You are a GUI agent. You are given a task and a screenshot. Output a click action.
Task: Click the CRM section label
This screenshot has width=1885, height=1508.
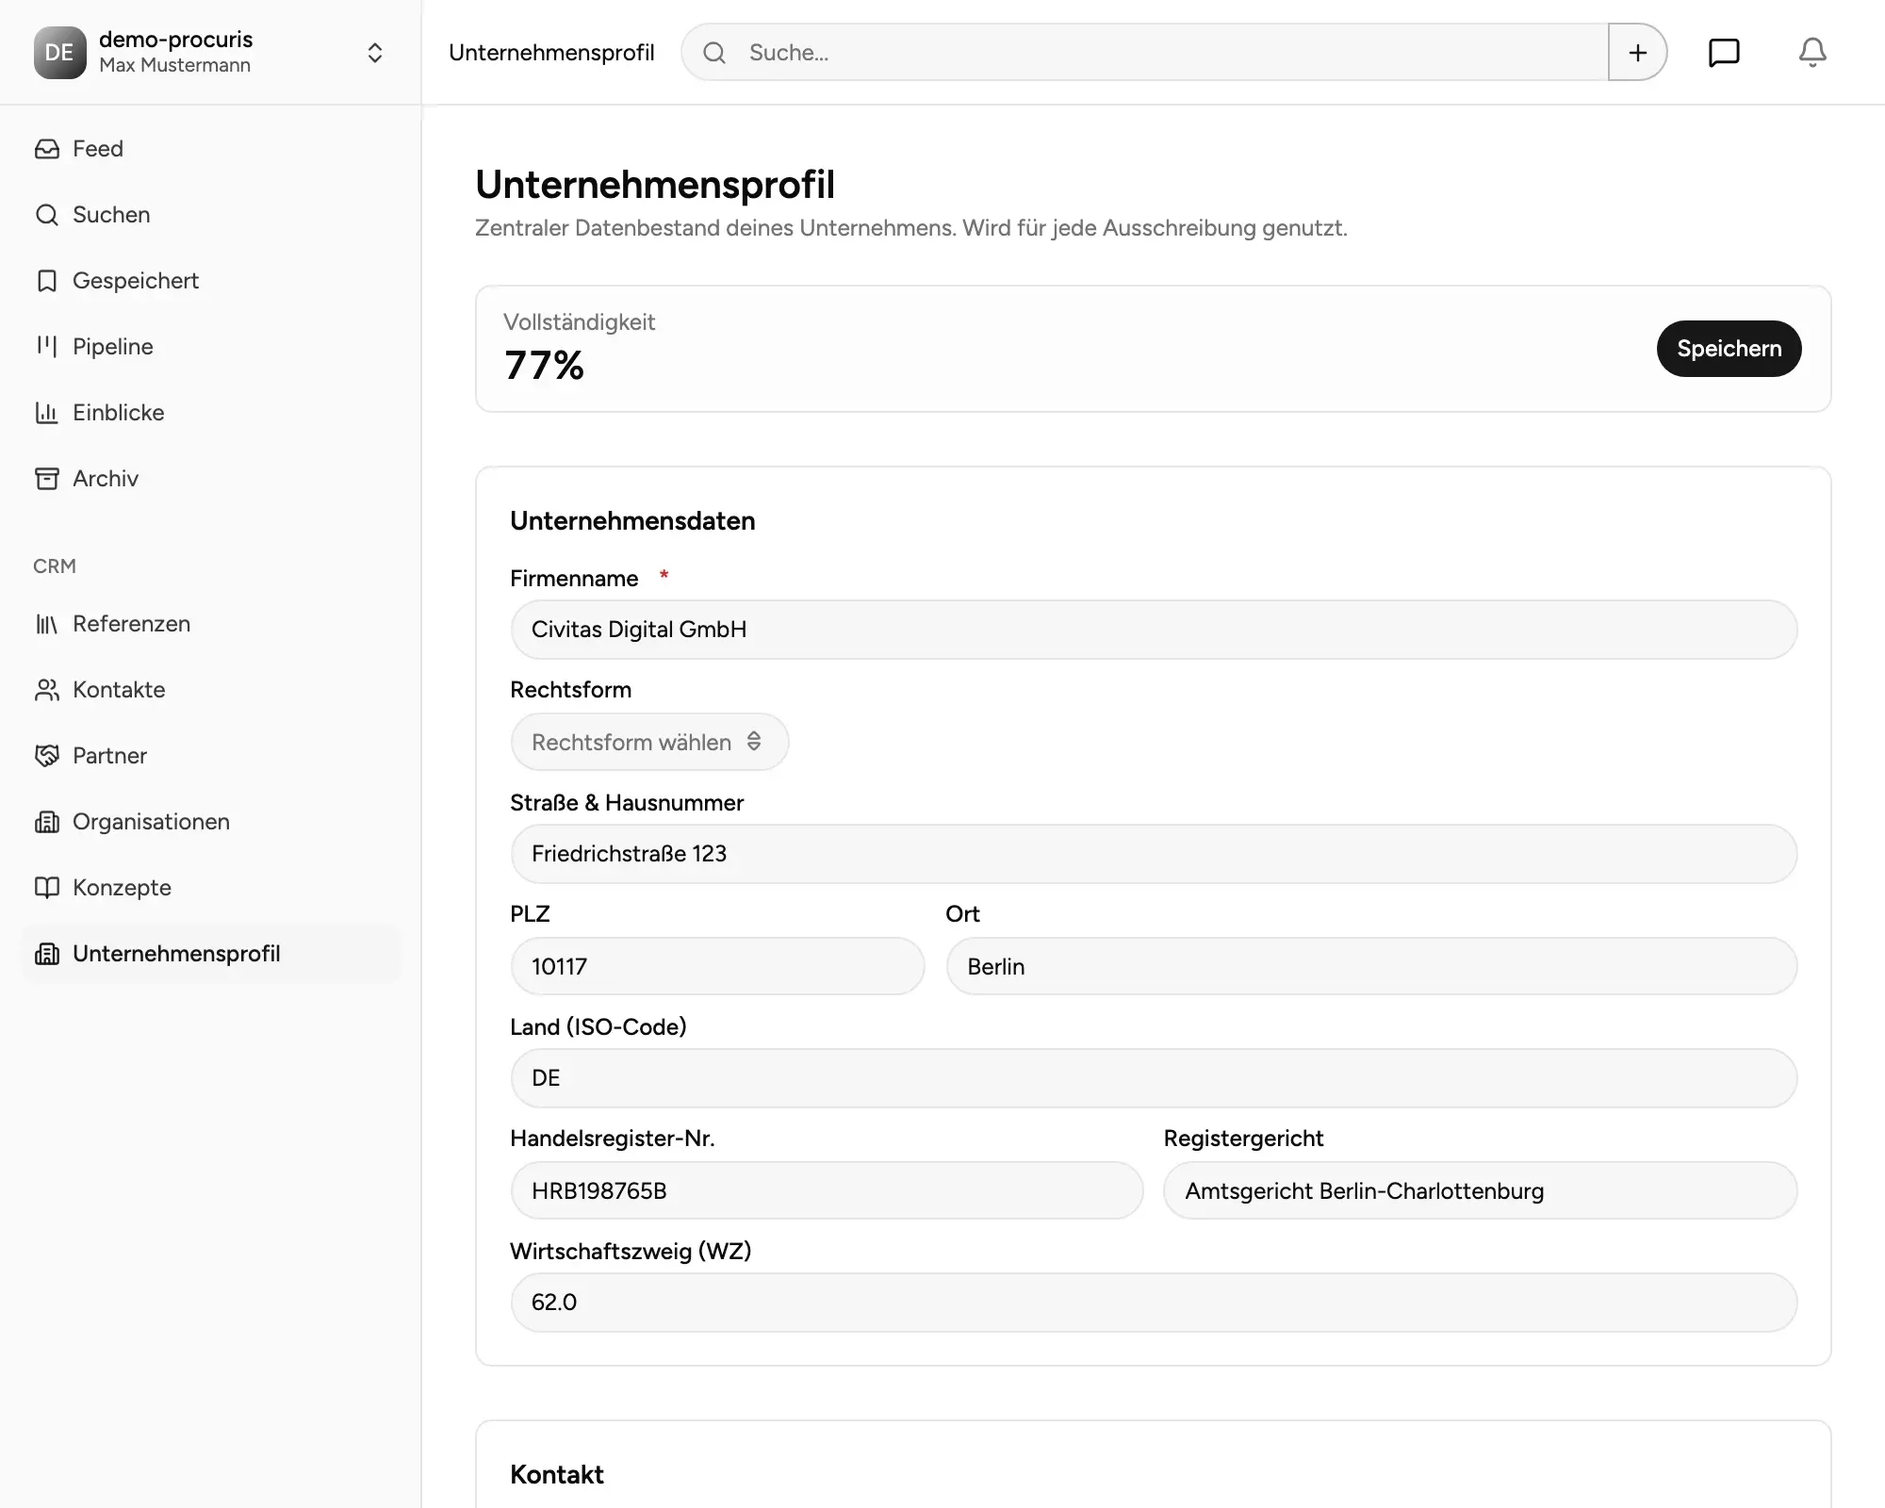click(x=55, y=566)
